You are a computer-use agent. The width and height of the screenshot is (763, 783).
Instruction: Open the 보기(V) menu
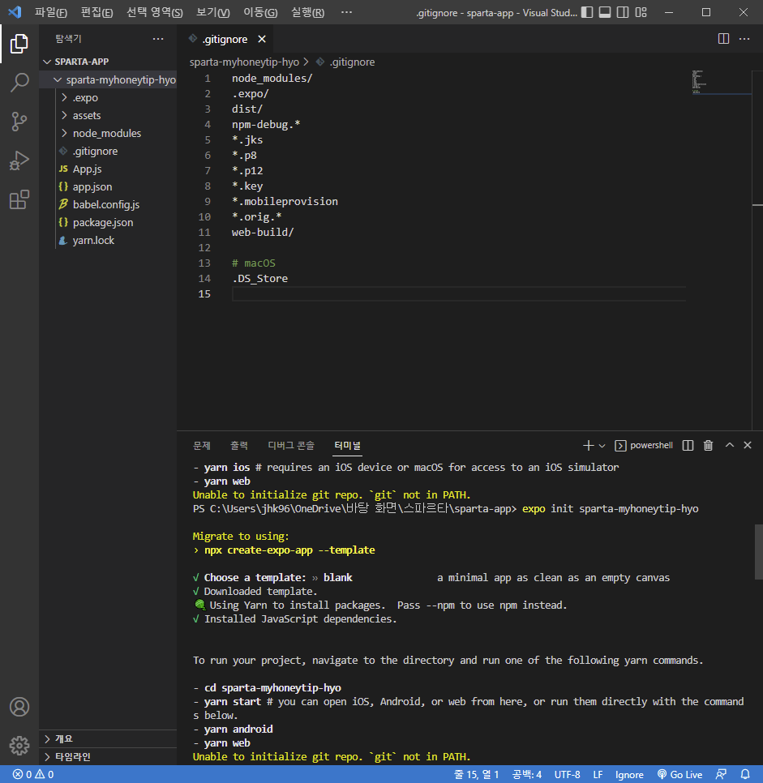point(213,12)
